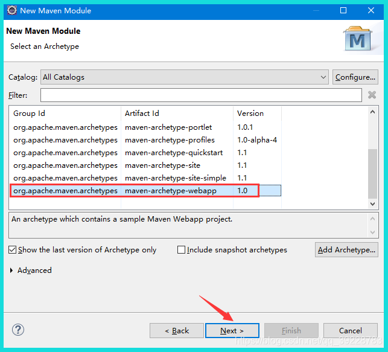Enable Include snapshot archetypes checkbox
This screenshot has height=352, width=388.
click(x=181, y=250)
